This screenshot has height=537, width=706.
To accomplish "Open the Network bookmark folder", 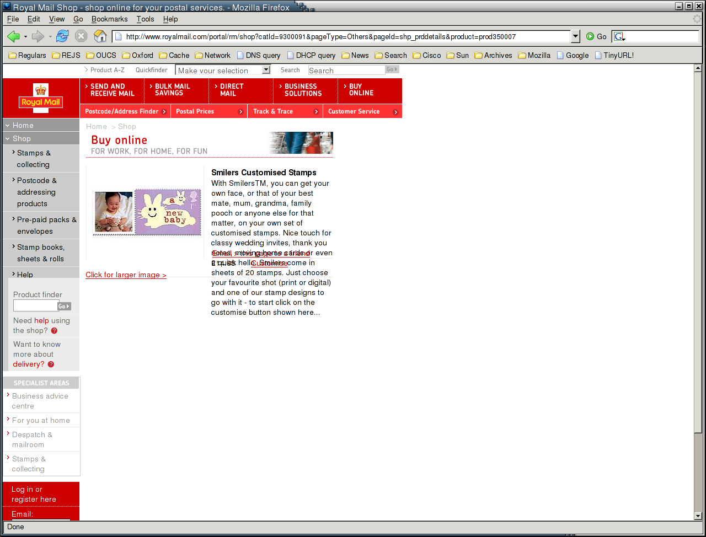I will click(x=212, y=56).
